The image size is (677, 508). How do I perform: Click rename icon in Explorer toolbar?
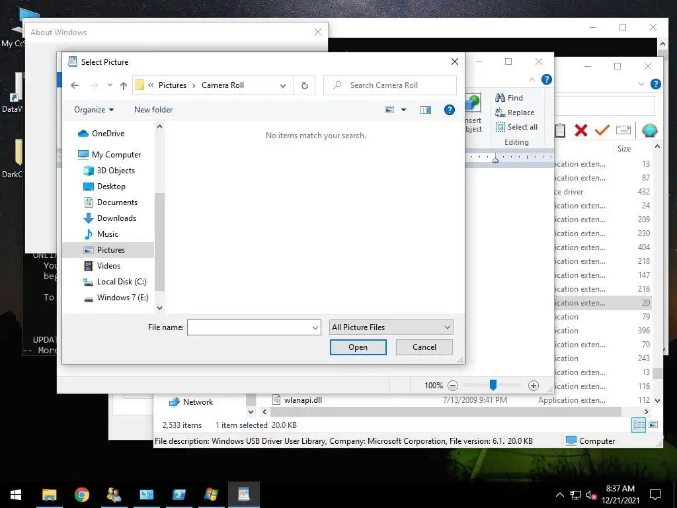623,130
